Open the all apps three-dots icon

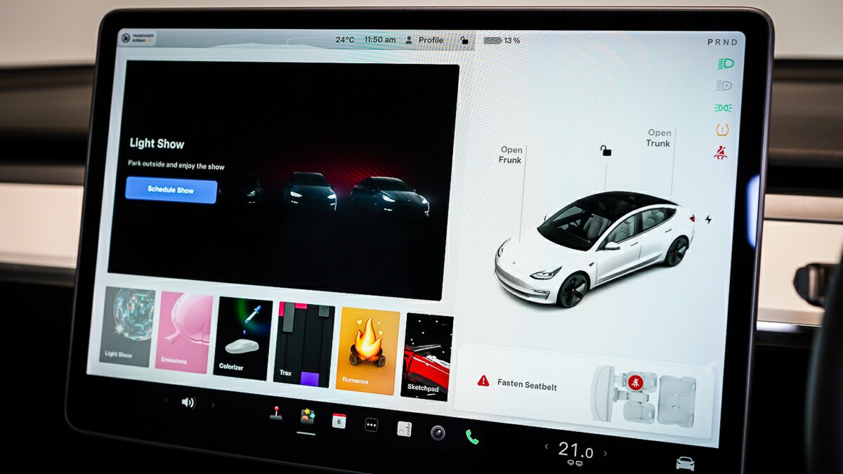pos(372,425)
